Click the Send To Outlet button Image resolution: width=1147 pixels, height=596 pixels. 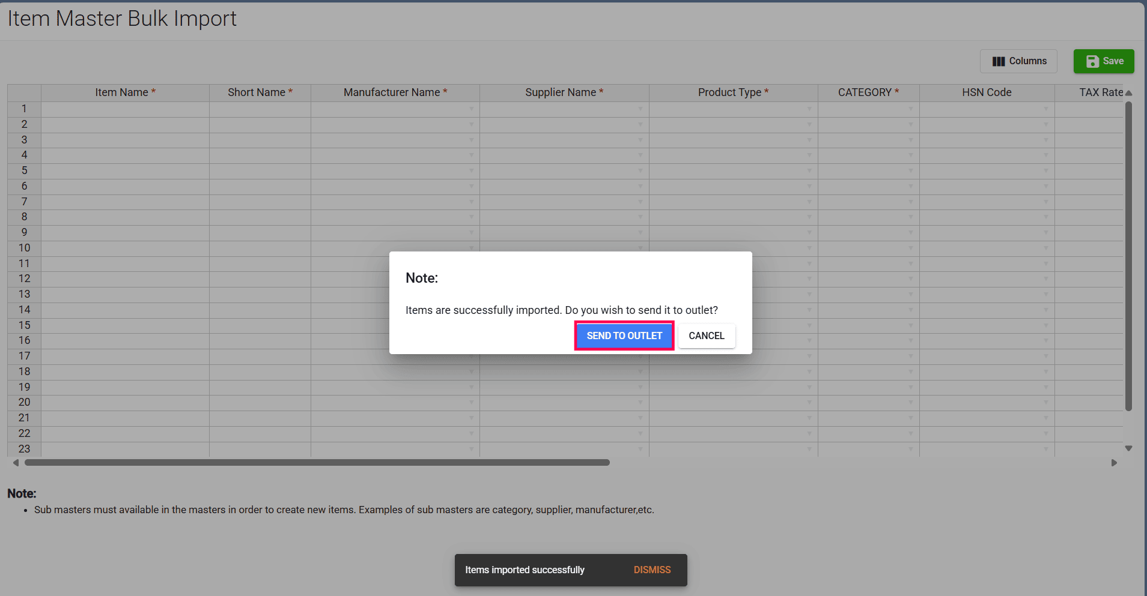coord(624,336)
